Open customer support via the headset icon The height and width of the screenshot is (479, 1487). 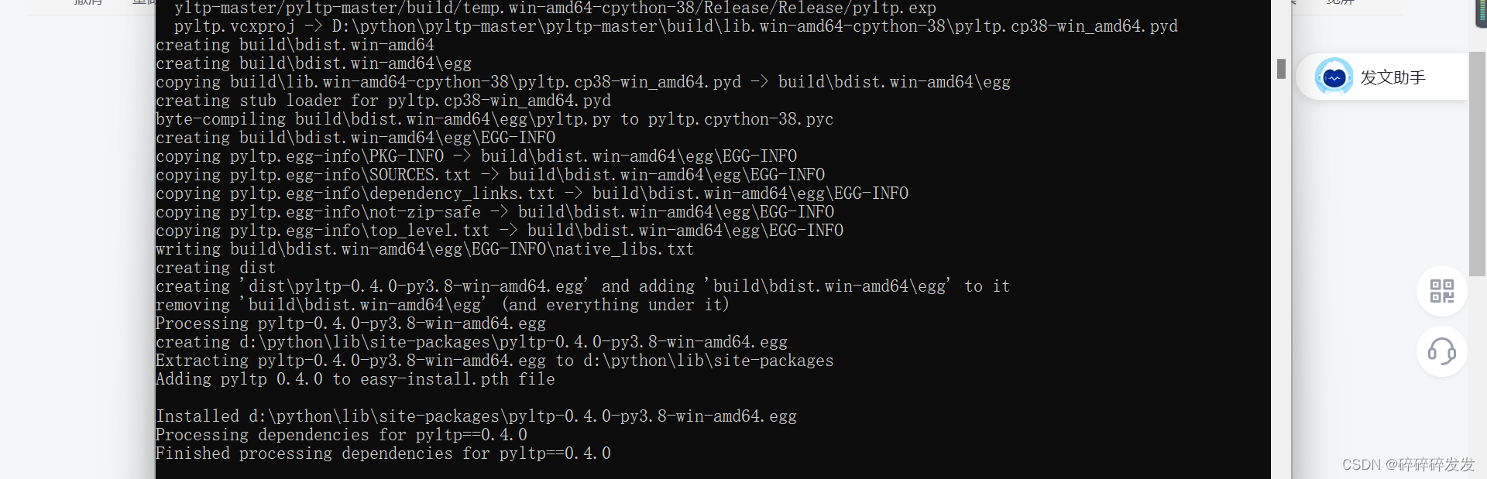[1441, 352]
